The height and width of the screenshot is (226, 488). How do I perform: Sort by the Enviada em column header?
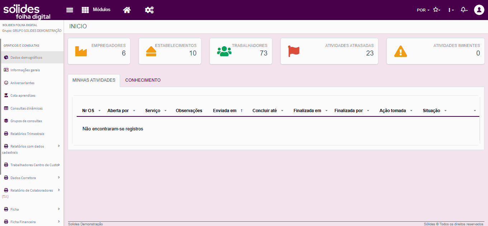point(225,111)
